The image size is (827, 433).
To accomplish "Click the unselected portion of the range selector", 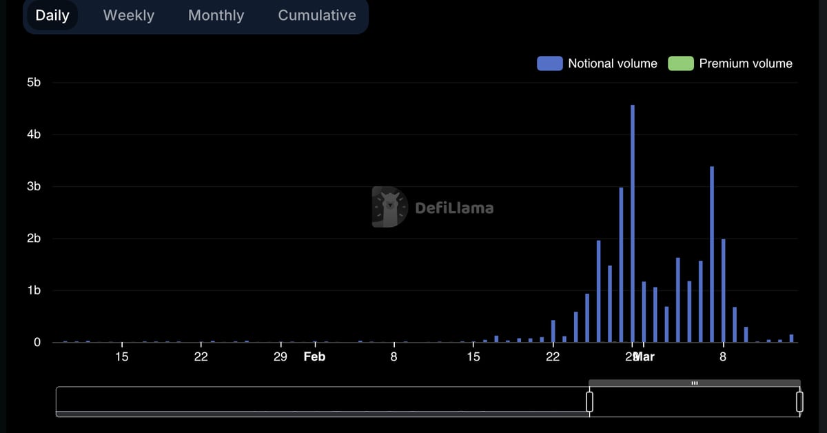I will pyautogui.click(x=310, y=401).
